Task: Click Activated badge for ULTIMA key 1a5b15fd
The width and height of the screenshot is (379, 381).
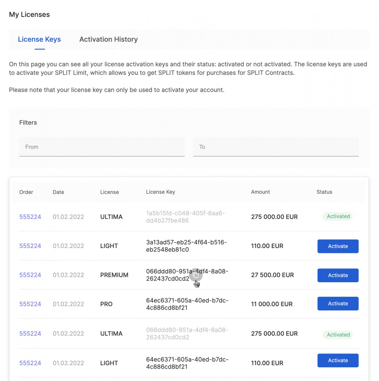Action: tap(338, 217)
